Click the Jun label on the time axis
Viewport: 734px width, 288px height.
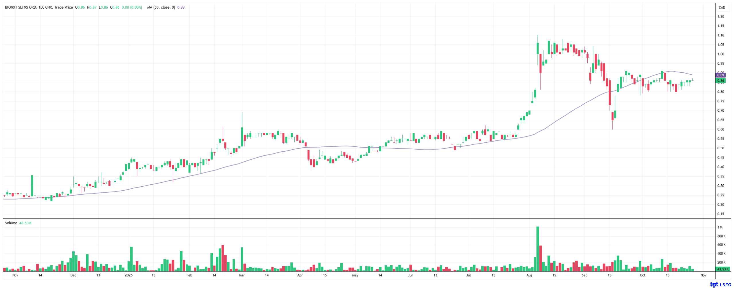[x=410, y=275]
